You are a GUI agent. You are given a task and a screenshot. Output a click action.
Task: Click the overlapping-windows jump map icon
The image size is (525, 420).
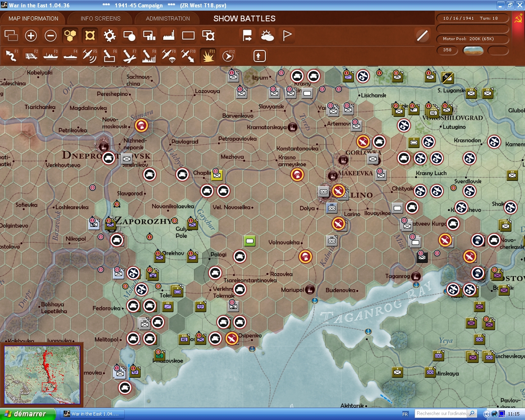pos(11,36)
